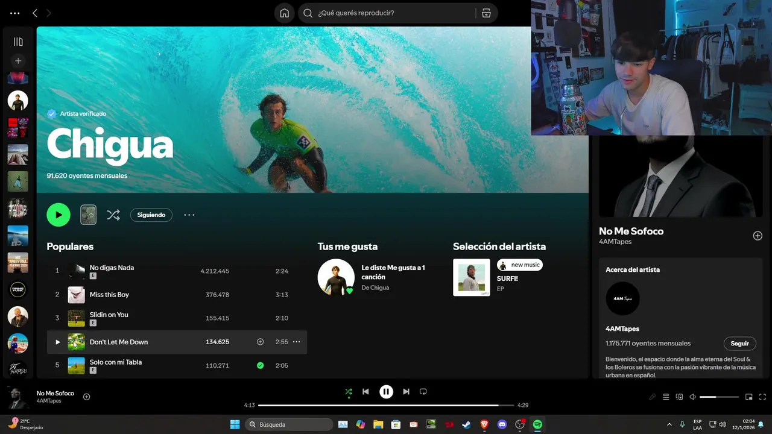The width and height of the screenshot is (772, 434).
Task: Open the play queue
Action: click(x=666, y=397)
